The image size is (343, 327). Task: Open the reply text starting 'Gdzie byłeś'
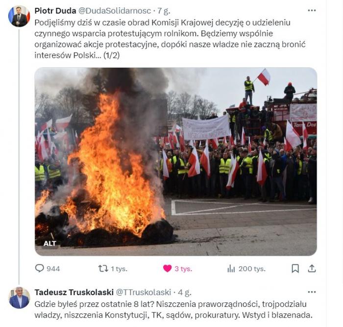(173, 309)
